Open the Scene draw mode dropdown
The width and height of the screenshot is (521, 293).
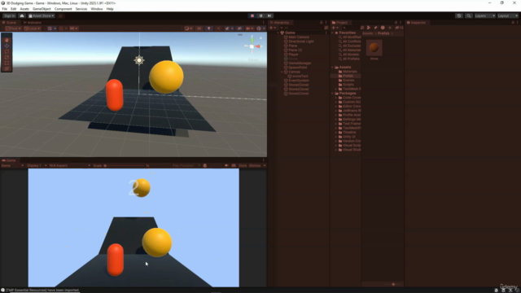click(x=188, y=28)
